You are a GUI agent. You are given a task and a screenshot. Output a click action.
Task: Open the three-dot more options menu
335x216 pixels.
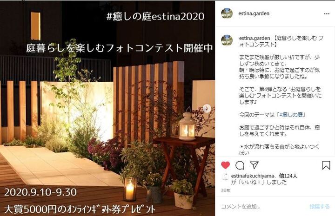tap(327, 13)
